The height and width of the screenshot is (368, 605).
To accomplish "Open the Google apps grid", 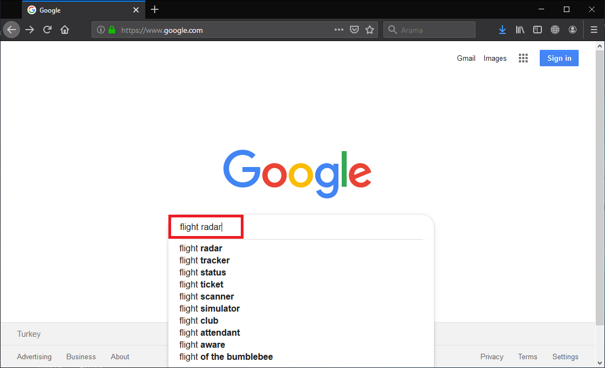I will click(x=523, y=58).
